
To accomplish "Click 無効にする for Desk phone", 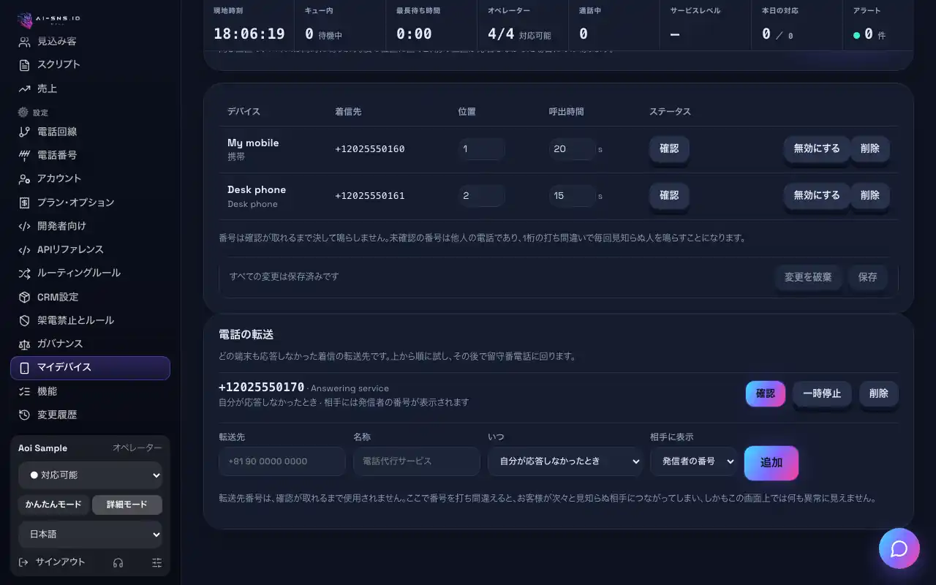I will coord(817,196).
